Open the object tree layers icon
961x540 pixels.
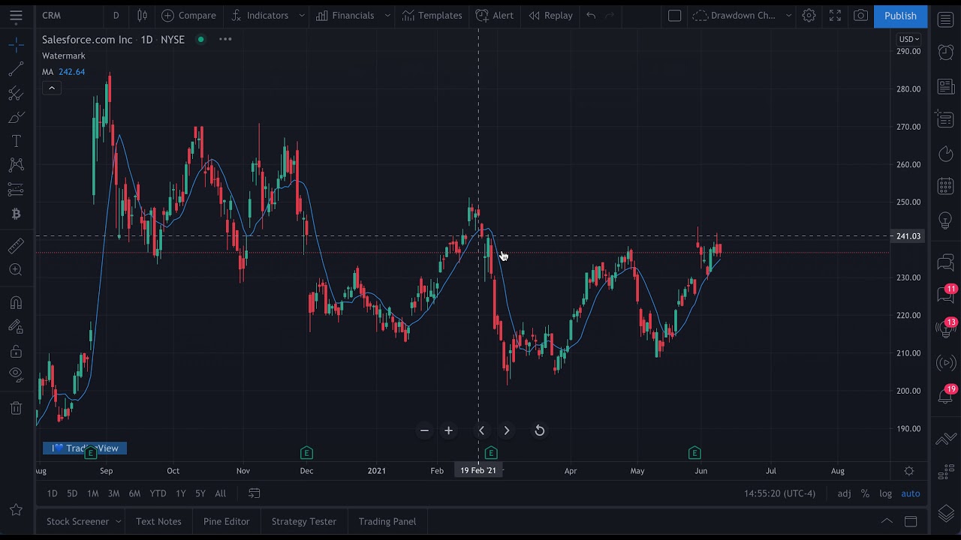946,513
